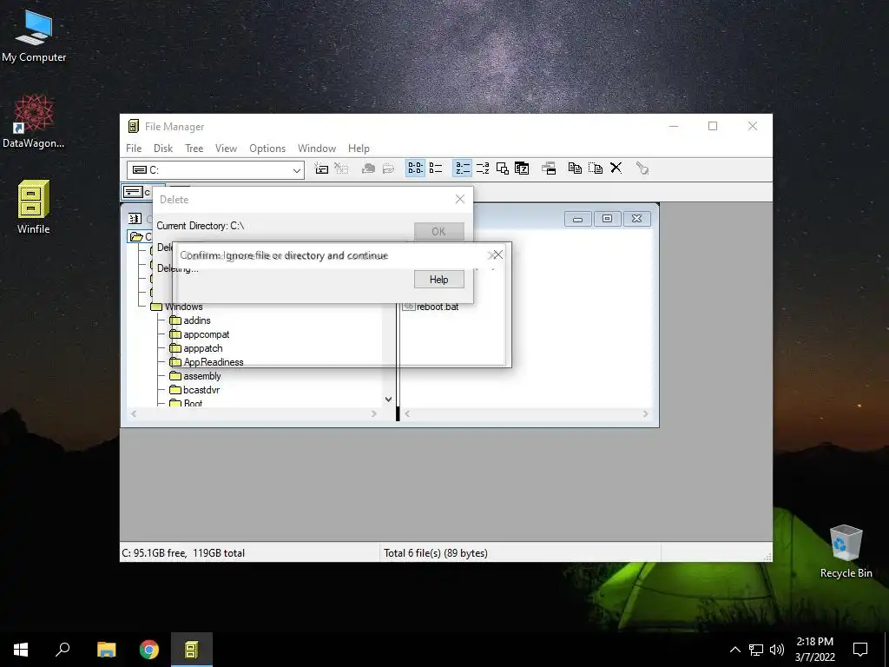The width and height of the screenshot is (889, 667).
Task: Select Recycle Bin desktop icon
Action: click(846, 551)
